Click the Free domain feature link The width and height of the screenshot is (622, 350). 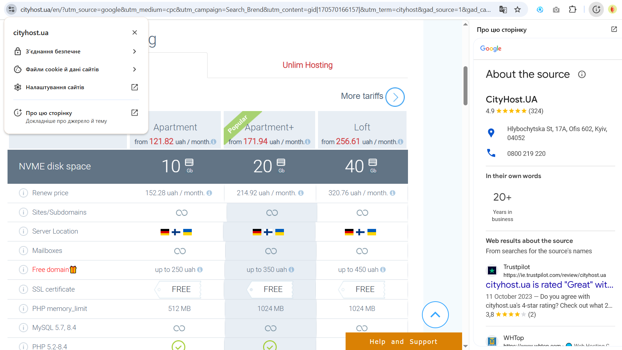click(x=51, y=270)
